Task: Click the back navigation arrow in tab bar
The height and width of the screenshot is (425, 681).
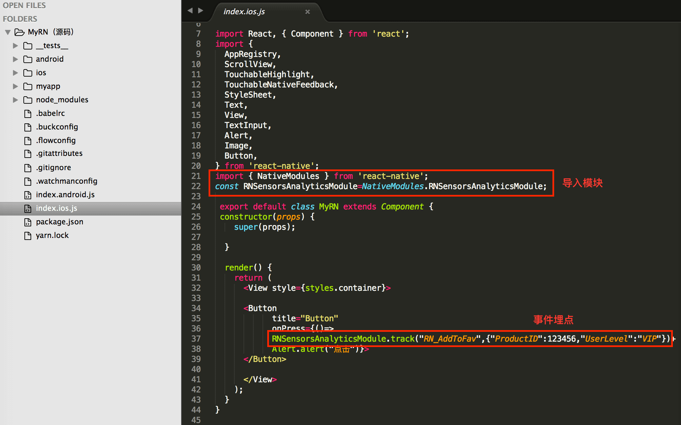Action: 190,11
